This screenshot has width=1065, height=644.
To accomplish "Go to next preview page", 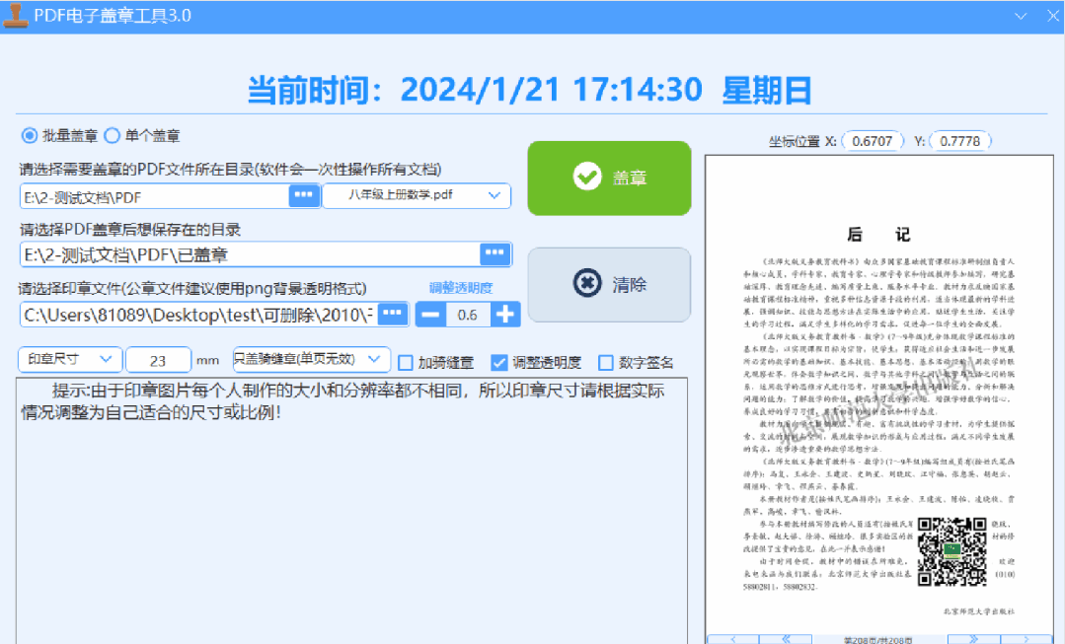I will pos(1026,639).
